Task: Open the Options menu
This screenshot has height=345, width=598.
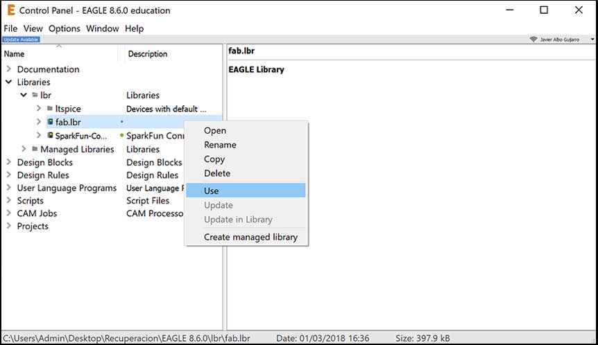Action: (x=65, y=28)
